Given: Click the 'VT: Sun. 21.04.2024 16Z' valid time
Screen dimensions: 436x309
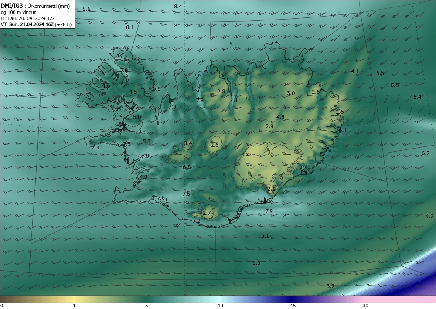Looking at the screenshot, I should point(27,24).
